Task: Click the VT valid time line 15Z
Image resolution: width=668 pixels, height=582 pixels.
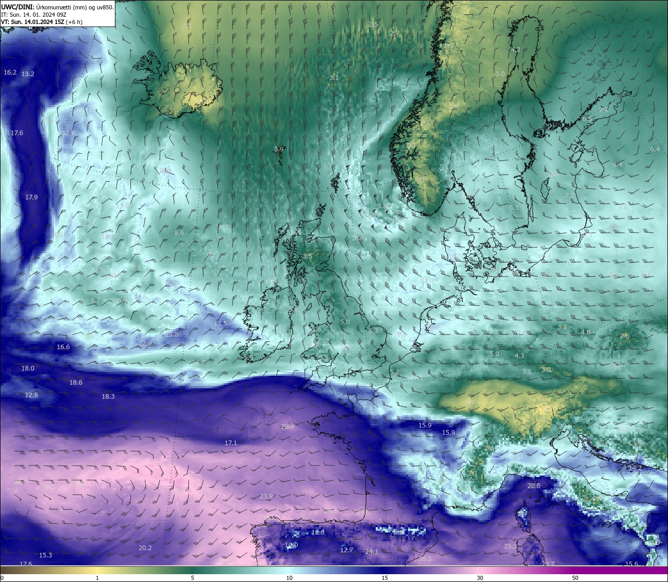Action: click(x=42, y=22)
